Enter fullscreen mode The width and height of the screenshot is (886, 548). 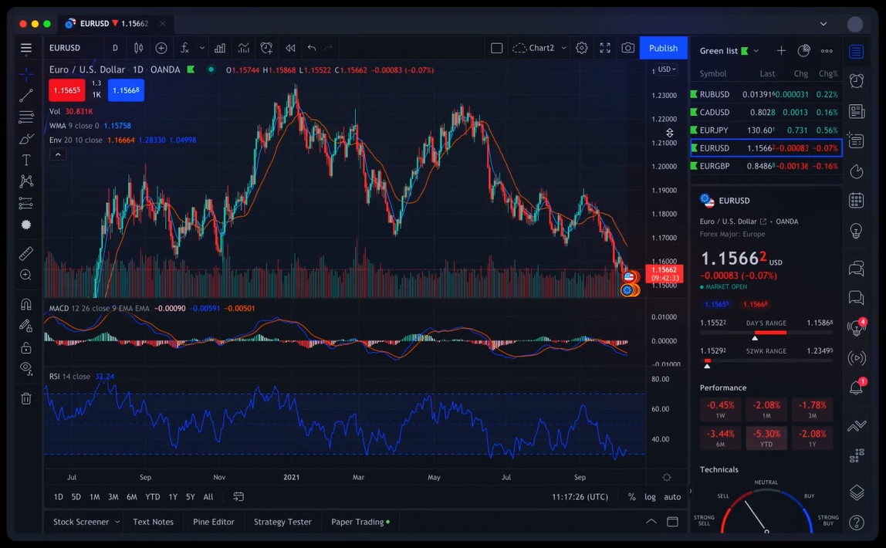605,48
